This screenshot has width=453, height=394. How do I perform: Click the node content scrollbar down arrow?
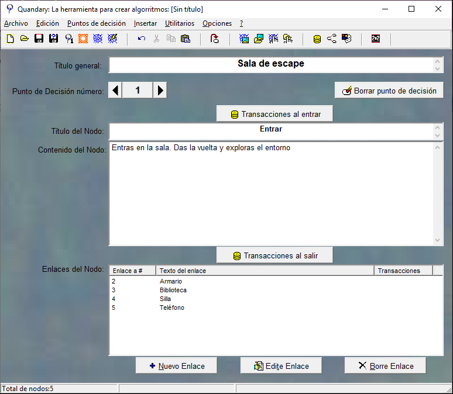pos(438,240)
